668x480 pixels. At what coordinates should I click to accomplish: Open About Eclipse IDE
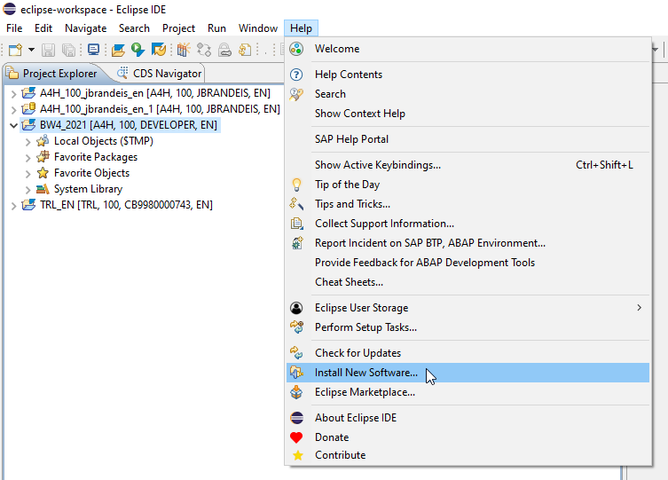coord(468,418)
